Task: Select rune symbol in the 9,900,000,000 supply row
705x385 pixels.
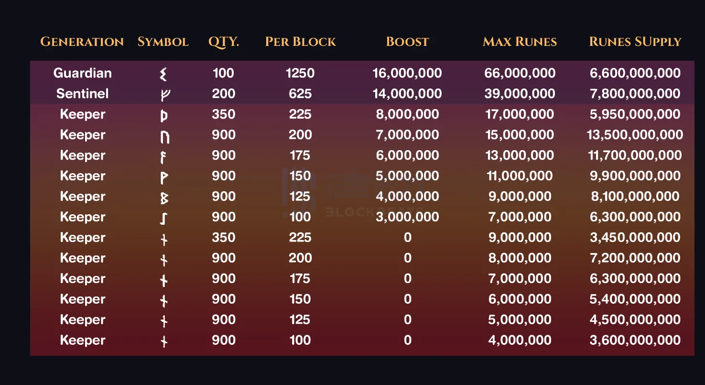Action: (x=163, y=177)
